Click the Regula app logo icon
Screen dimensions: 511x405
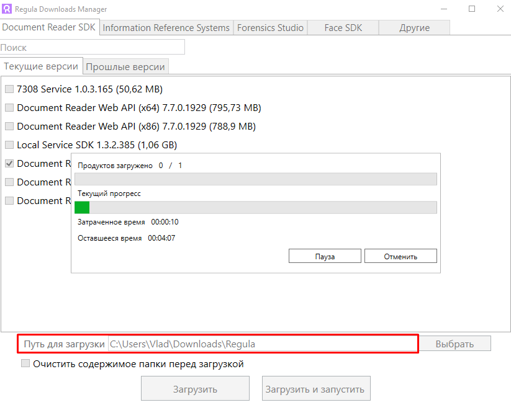(6, 9)
